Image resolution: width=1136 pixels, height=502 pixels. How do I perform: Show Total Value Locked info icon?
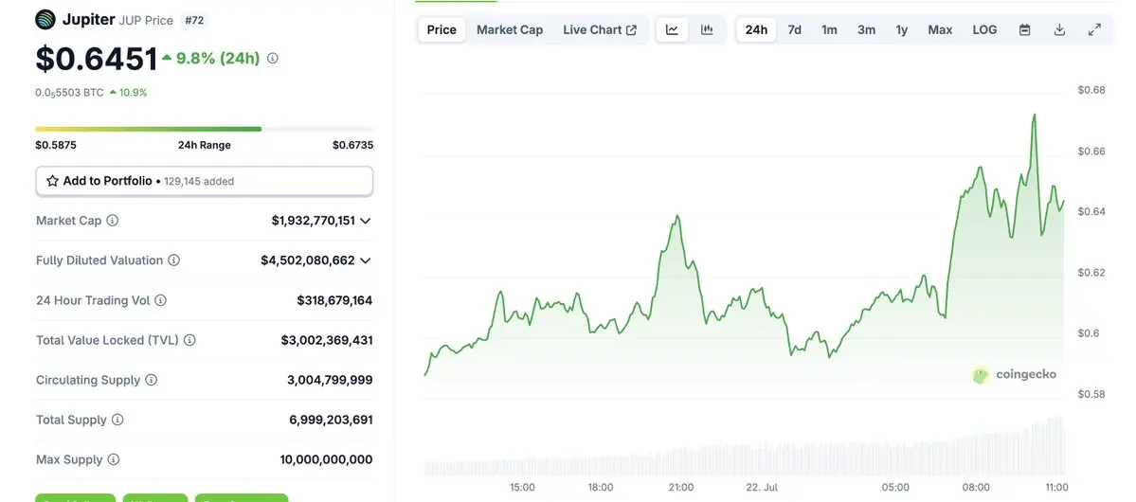[x=189, y=340]
